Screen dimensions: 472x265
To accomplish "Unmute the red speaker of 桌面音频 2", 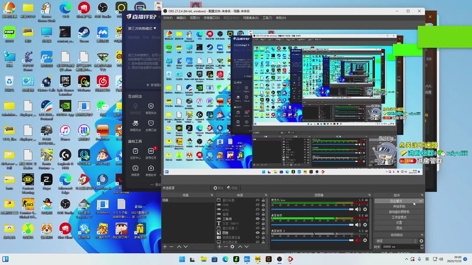I will [x=358, y=240].
